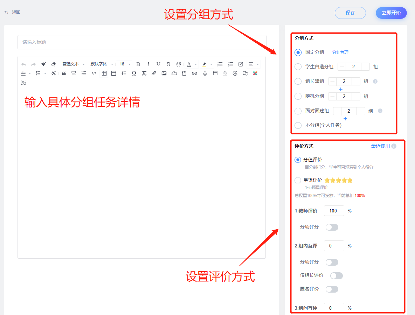The width and height of the screenshot is (415, 315).
Task: Choose the 星级评价 star rating method
Action: click(298, 180)
